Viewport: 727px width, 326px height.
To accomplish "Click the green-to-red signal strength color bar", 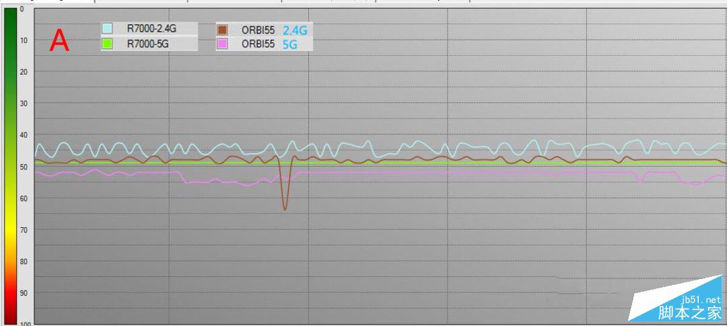I will (10, 166).
